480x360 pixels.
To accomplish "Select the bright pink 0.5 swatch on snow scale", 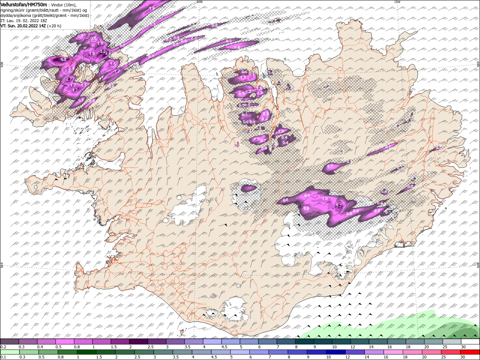I will coord(65,342).
